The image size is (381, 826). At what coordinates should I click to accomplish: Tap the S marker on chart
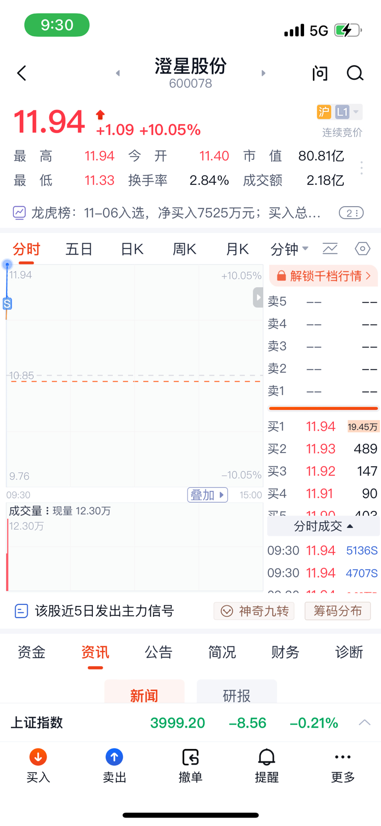[7, 303]
